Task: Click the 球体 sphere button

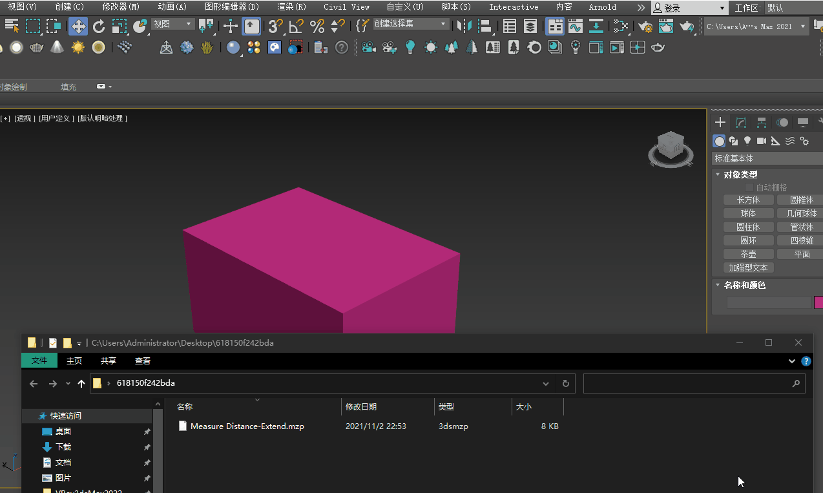Action: [748, 213]
